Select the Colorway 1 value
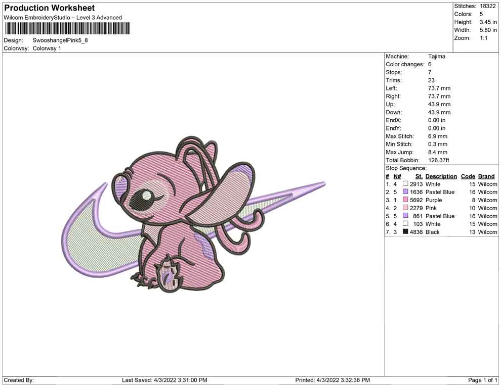 [x=47, y=48]
